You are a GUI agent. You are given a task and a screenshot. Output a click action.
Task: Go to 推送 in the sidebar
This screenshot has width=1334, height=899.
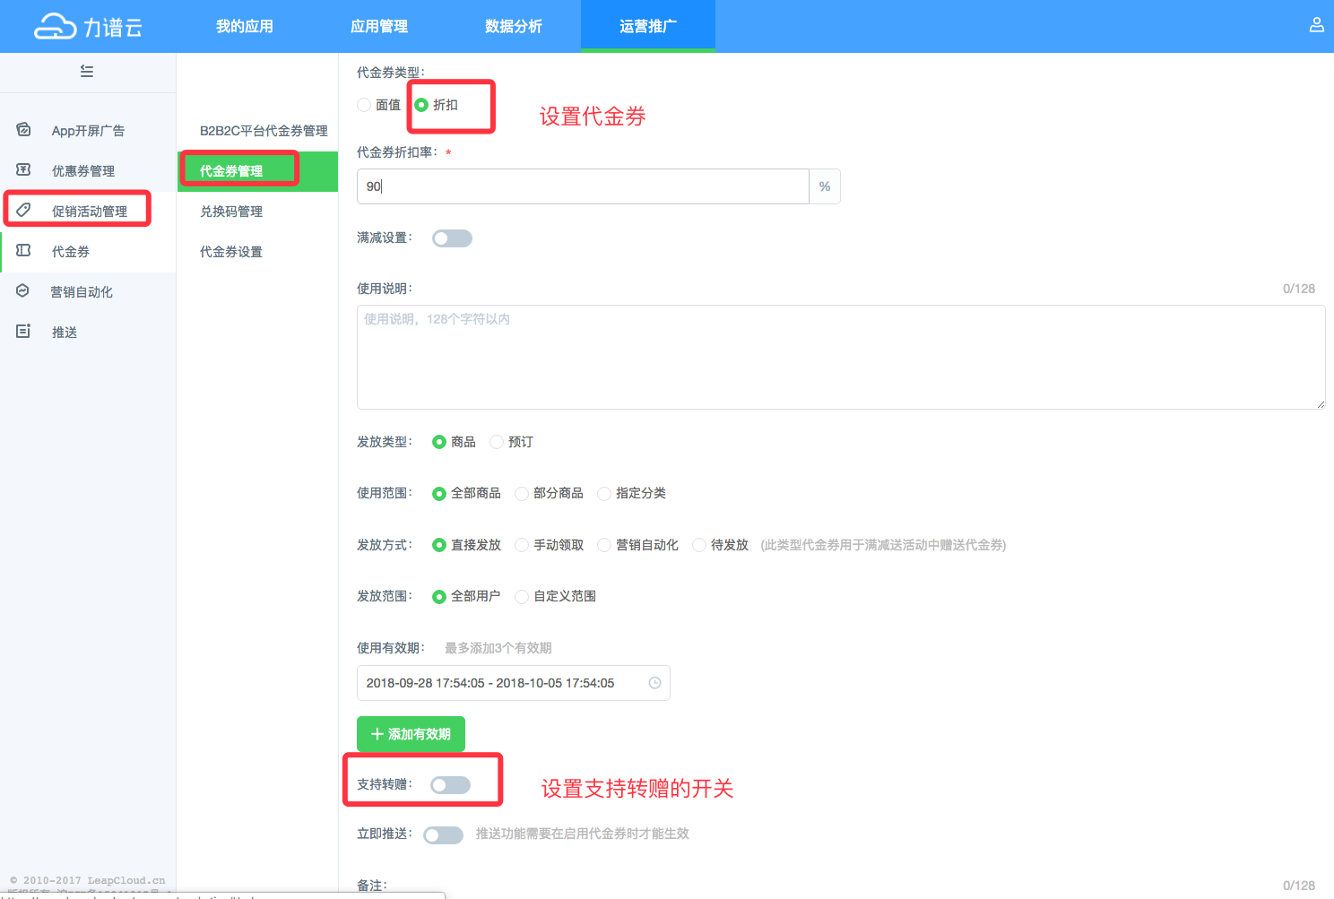88,332
